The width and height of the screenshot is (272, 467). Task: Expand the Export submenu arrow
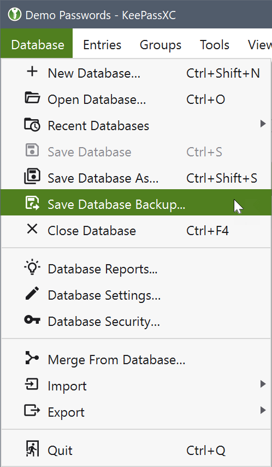pos(263,410)
